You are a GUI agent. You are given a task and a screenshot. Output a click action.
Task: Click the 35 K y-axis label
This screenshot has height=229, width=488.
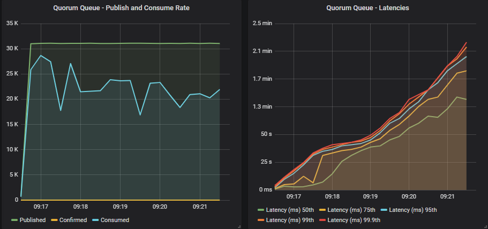[12, 23]
